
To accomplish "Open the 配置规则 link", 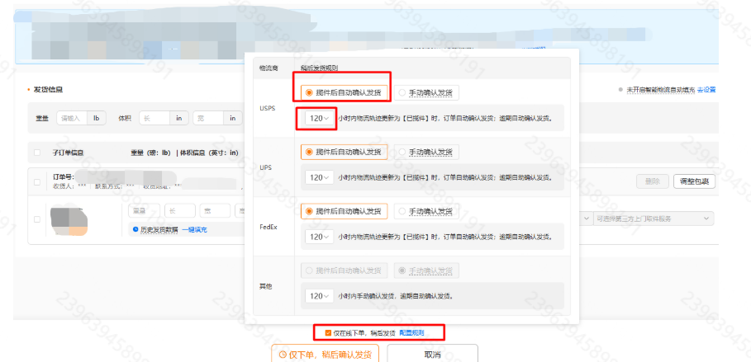I will (x=411, y=332).
